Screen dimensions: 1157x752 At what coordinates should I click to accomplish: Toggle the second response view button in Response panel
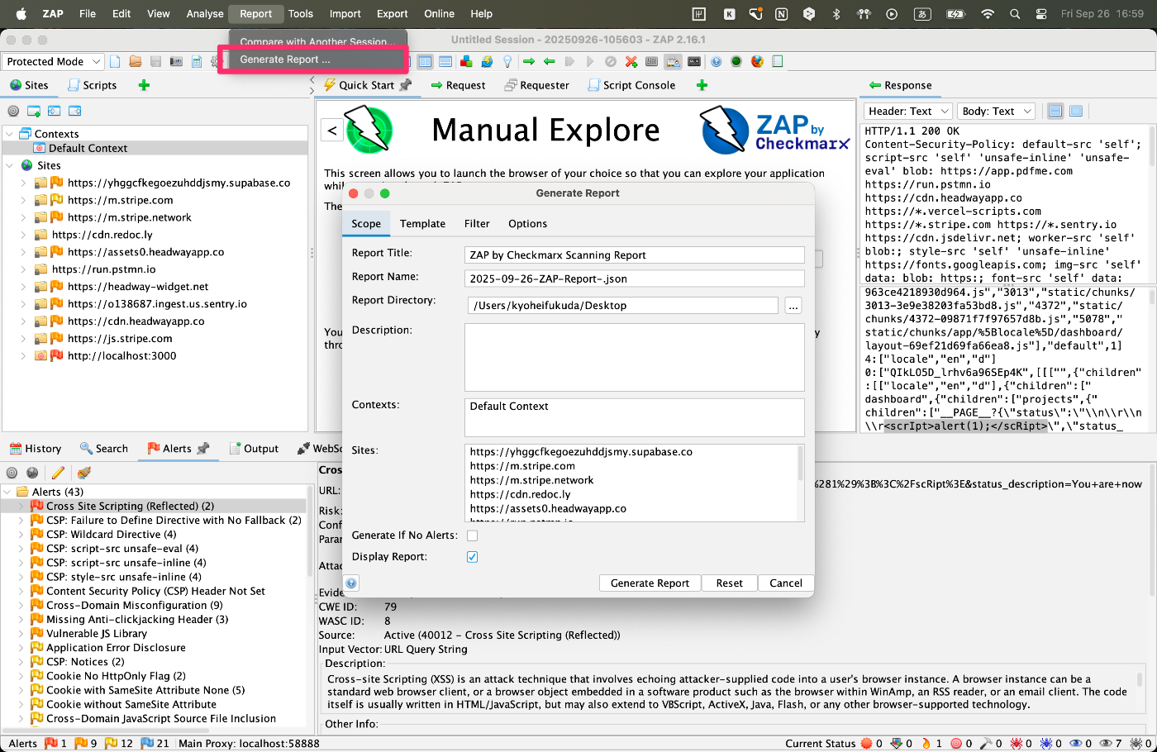coord(1076,111)
